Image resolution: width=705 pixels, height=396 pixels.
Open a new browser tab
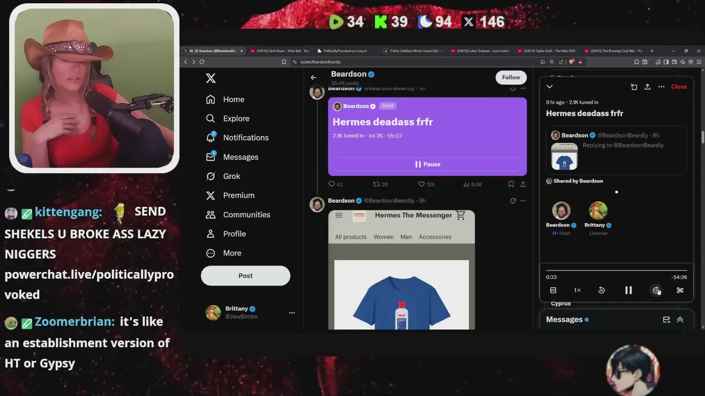[x=652, y=51]
